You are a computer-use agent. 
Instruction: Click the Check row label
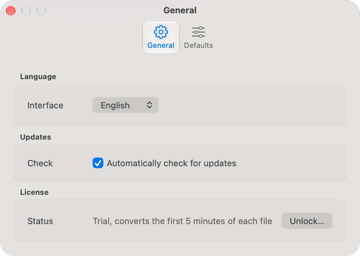point(40,163)
